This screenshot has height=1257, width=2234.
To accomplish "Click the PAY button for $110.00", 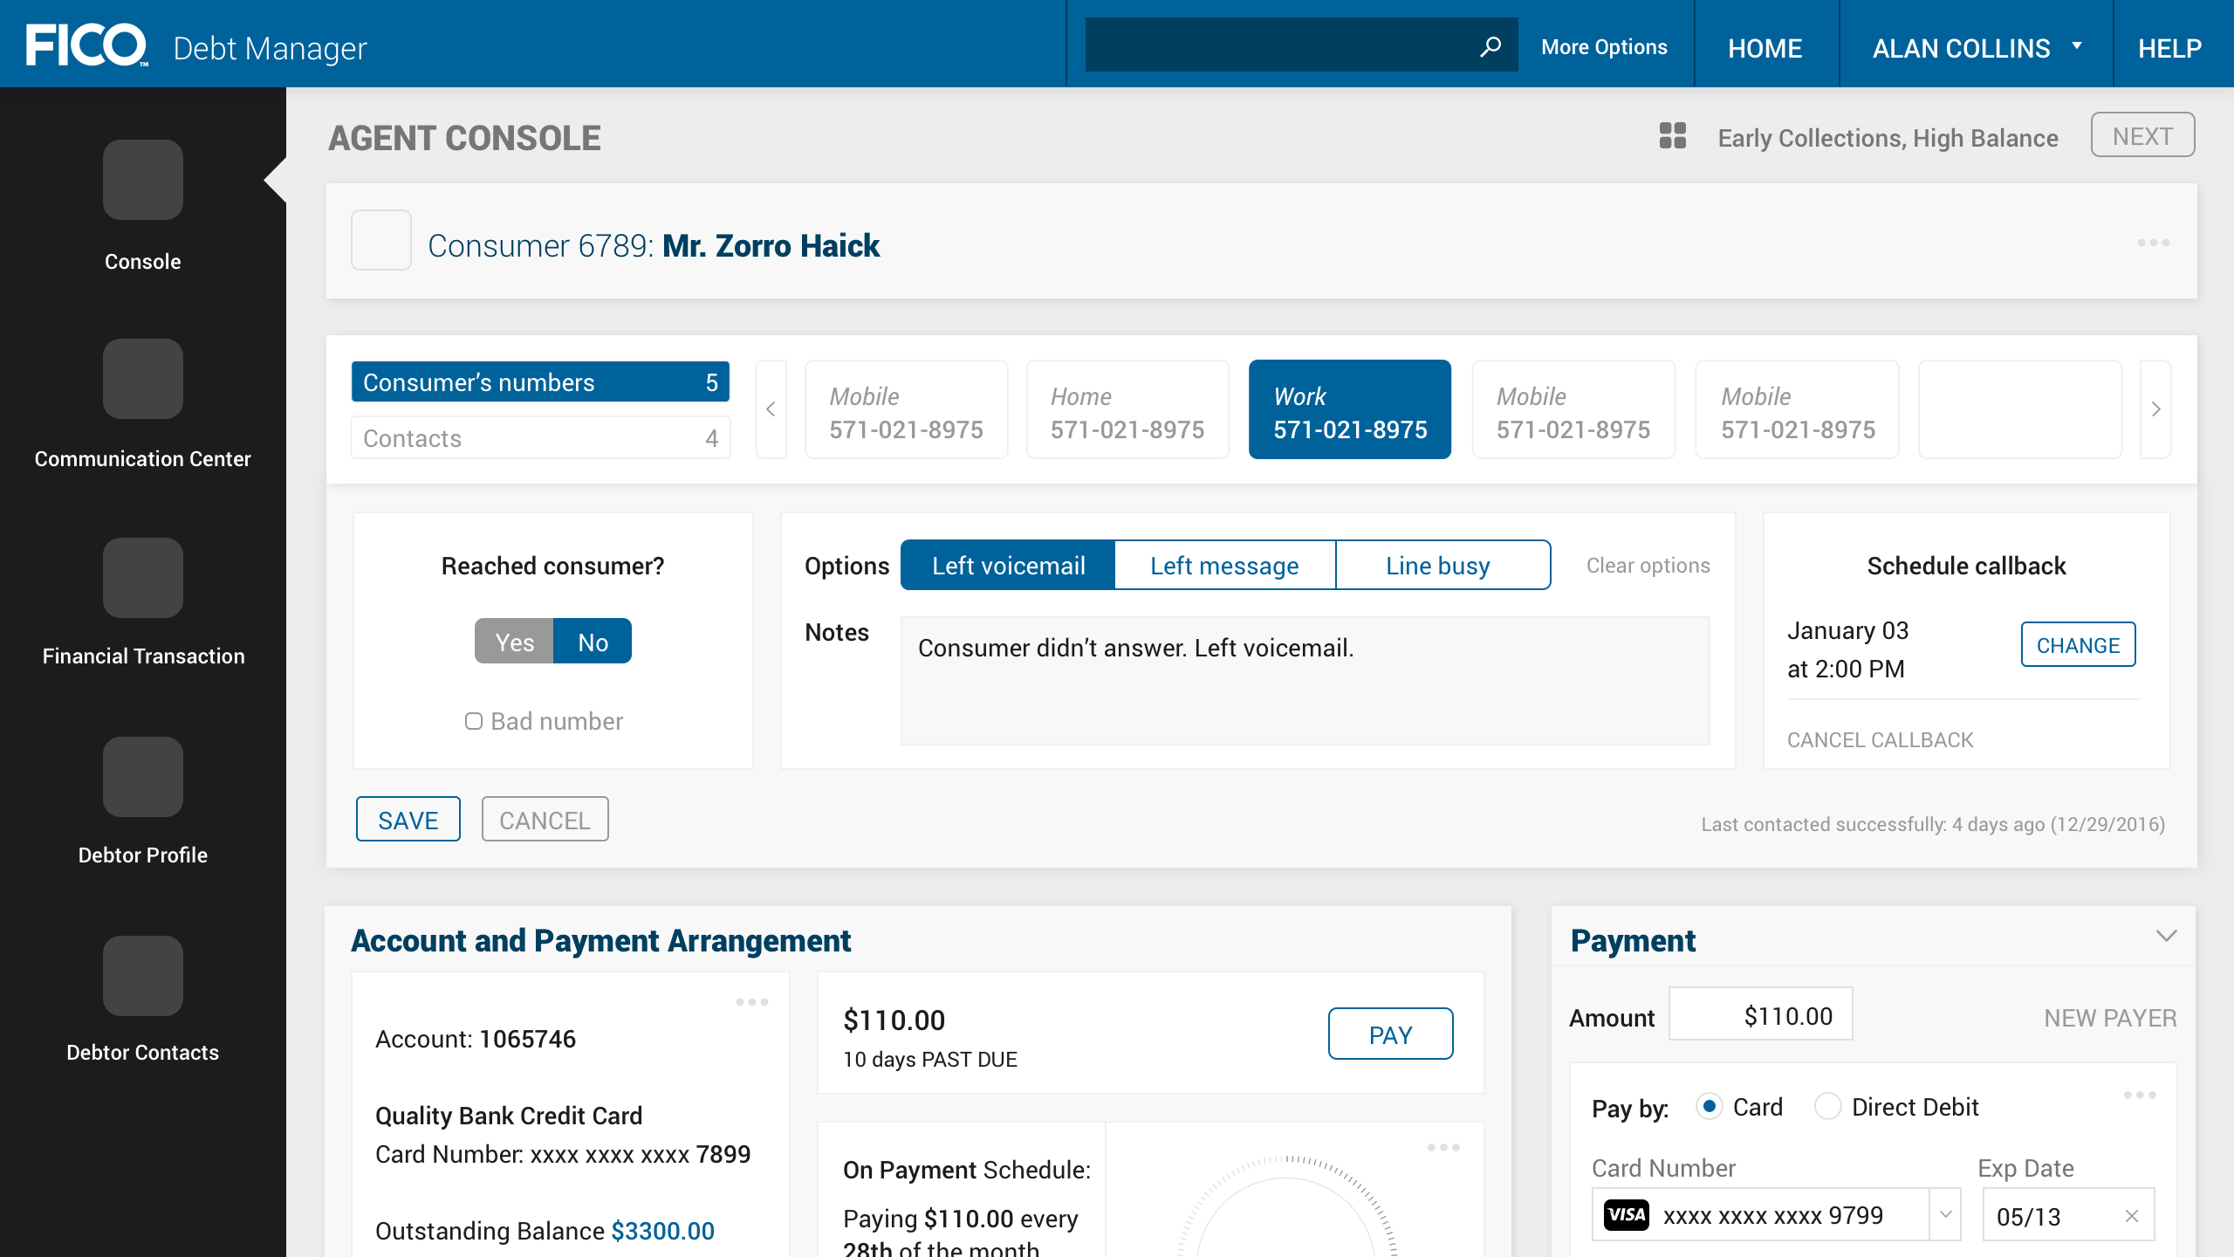I will click(1390, 1034).
